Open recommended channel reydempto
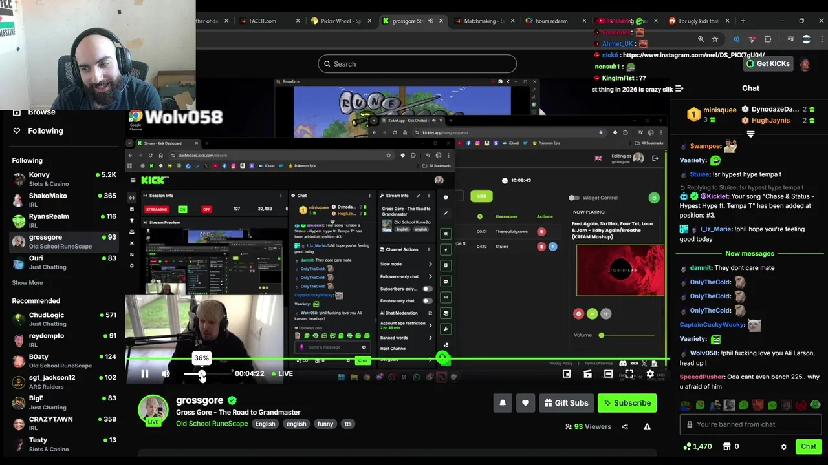 (63, 340)
